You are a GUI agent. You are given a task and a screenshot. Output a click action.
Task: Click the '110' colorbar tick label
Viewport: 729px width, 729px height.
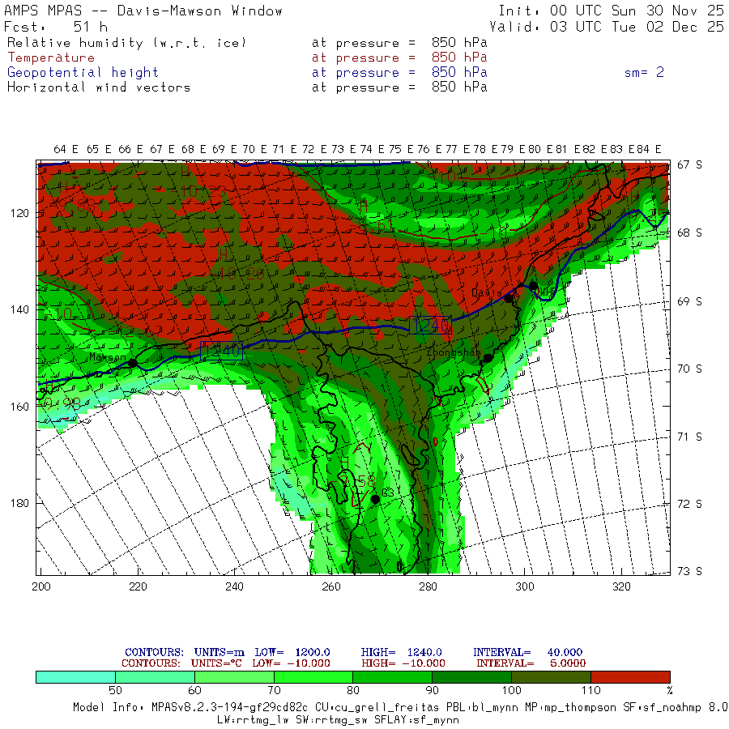point(591,690)
